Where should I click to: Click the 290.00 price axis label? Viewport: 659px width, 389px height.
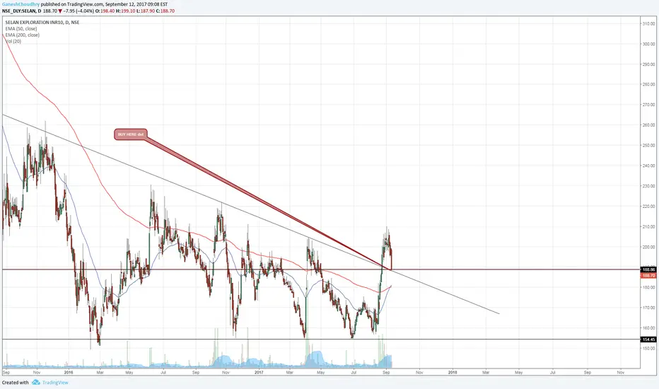pos(649,64)
